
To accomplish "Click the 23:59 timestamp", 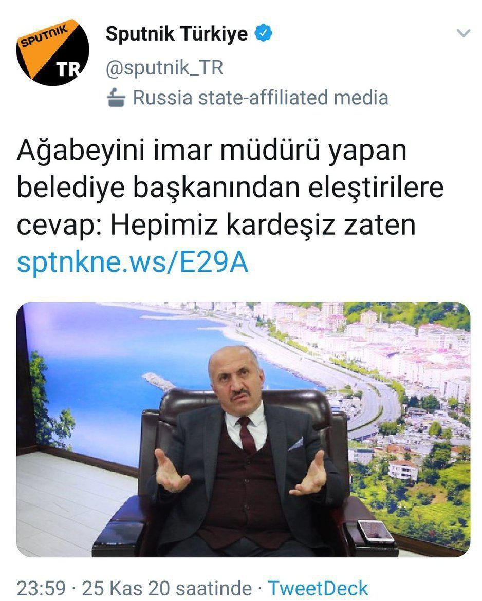I will (x=41, y=588).
